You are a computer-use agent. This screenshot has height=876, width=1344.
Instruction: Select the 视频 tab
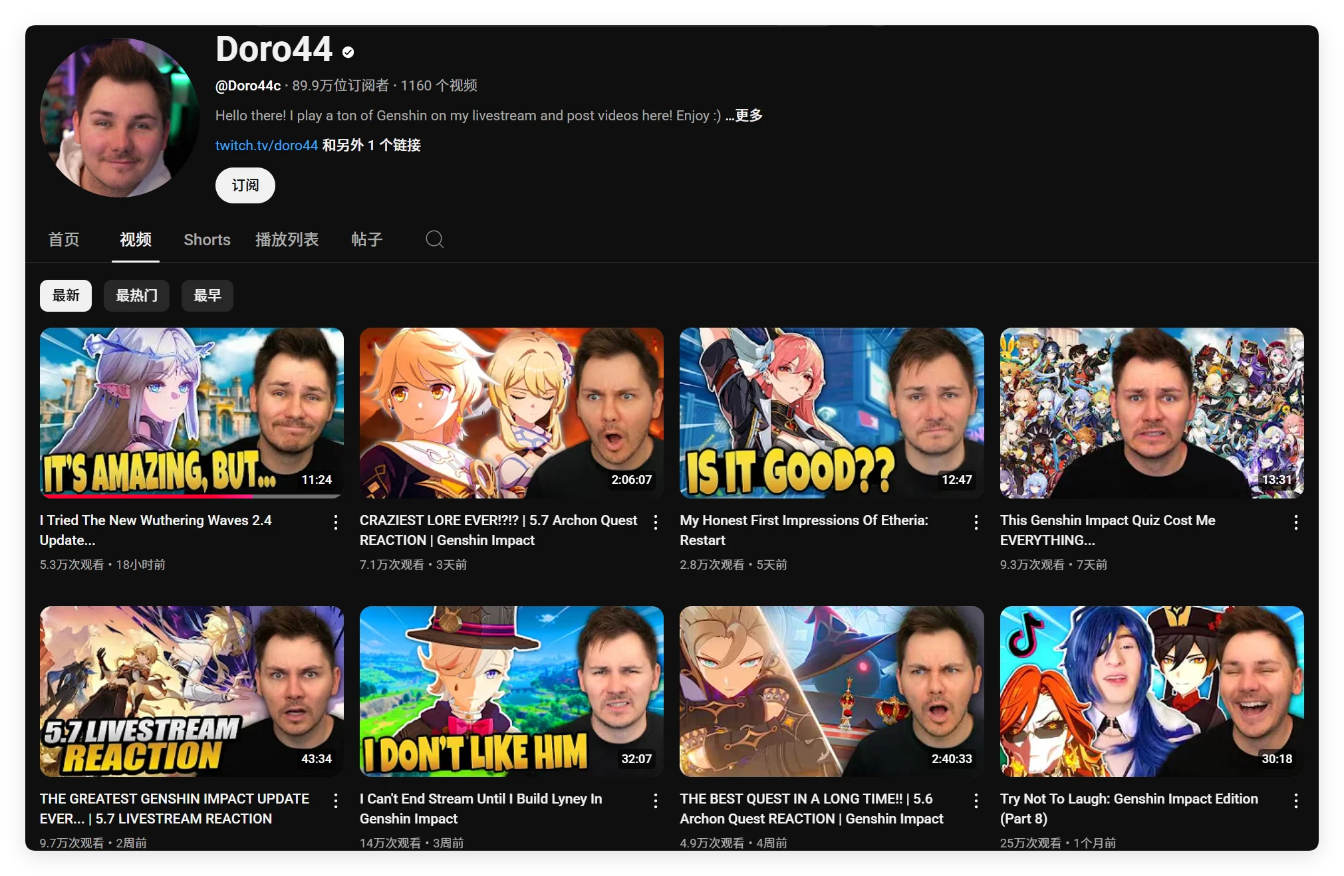coord(136,239)
